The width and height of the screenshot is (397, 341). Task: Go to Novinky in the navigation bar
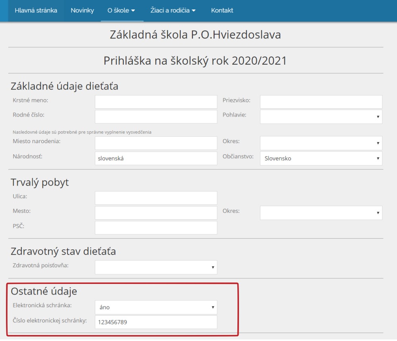(82, 10)
